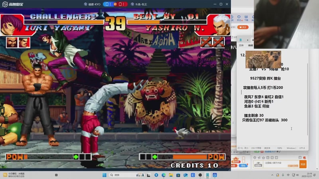
Task: Click the line/column indicator in Notepad status bar
Action: [243, 148]
